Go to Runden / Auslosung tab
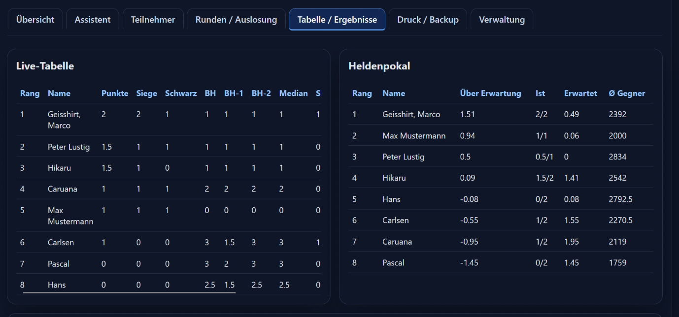The height and width of the screenshot is (317, 679). pyautogui.click(x=236, y=20)
